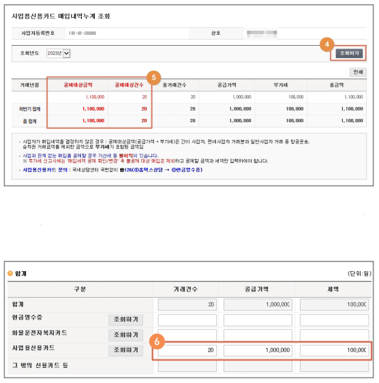Click 그 밖의 신용카드 등 공급가액 field

click(258, 366)
